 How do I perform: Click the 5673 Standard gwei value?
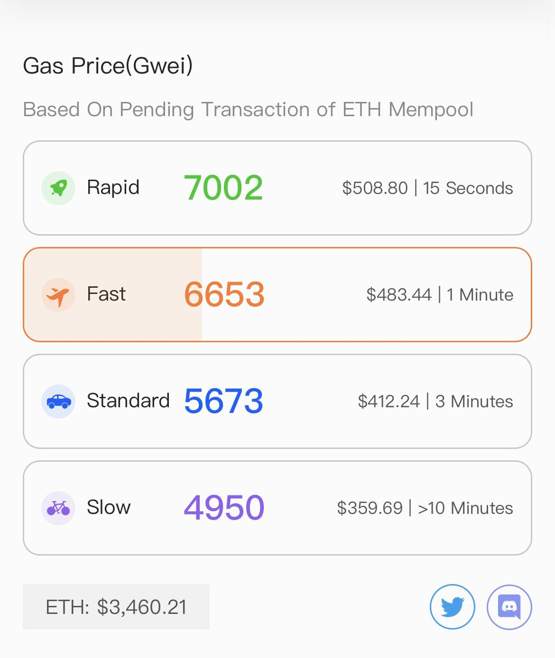(x=224, y=401)
